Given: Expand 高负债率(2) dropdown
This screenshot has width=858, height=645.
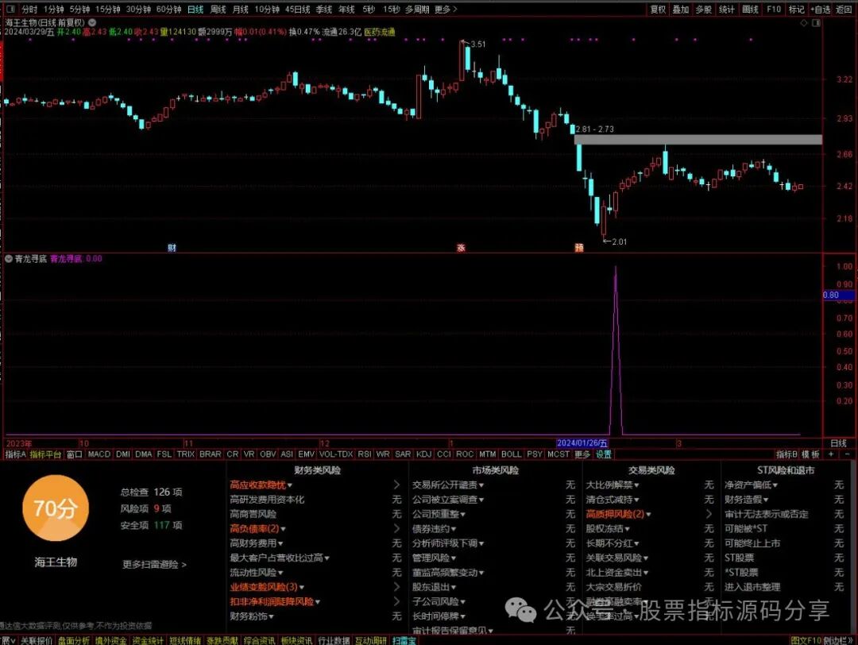Looking at the screenshot, I should pyautogui.click(x=284, y=529).
